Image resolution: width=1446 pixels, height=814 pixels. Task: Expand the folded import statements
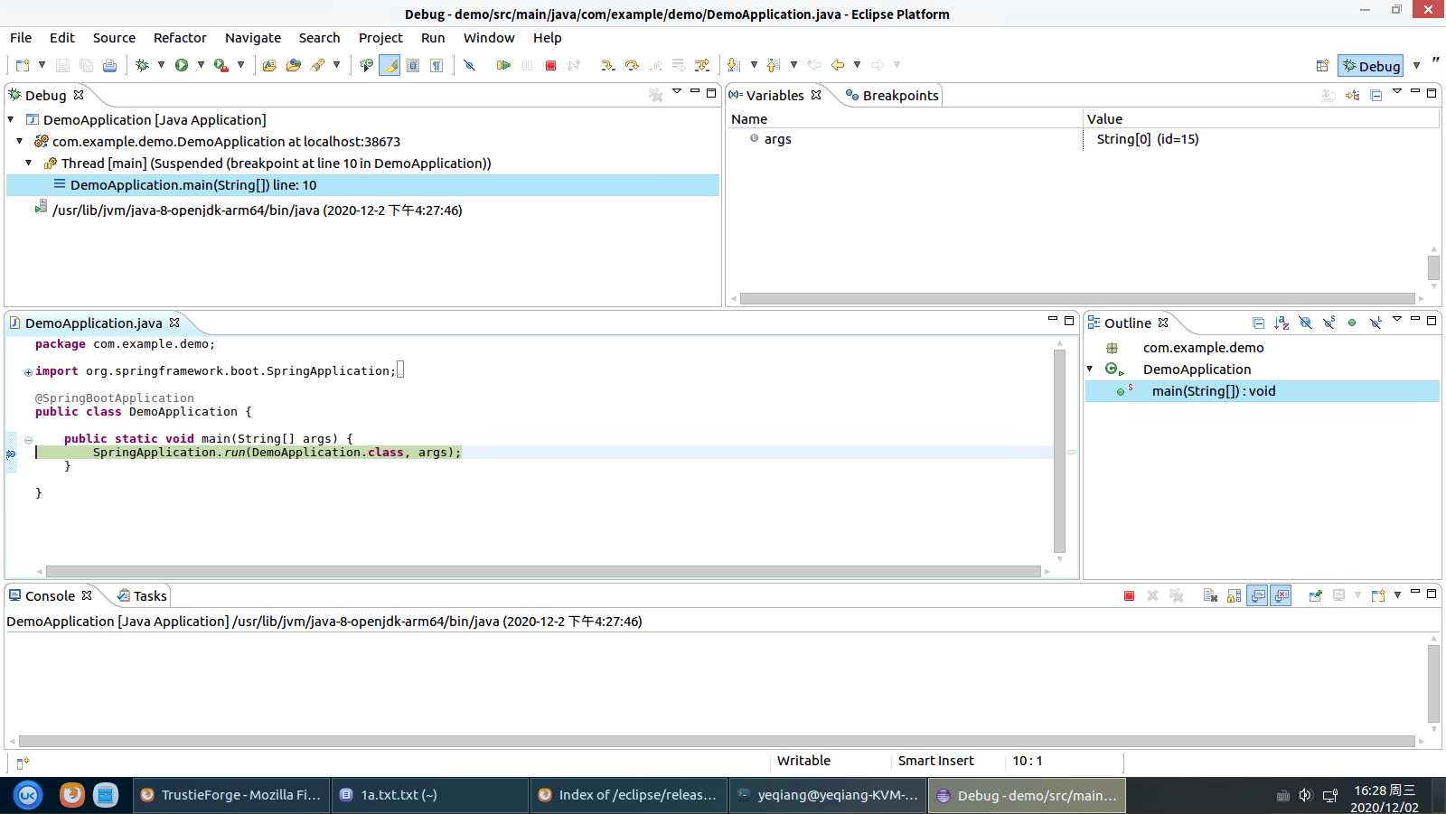point(28,372)
